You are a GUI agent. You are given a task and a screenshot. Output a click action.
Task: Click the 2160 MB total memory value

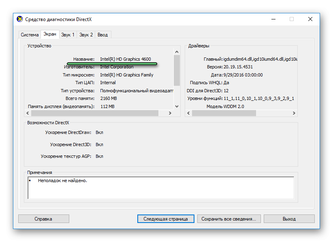click(x=109, y=98)
